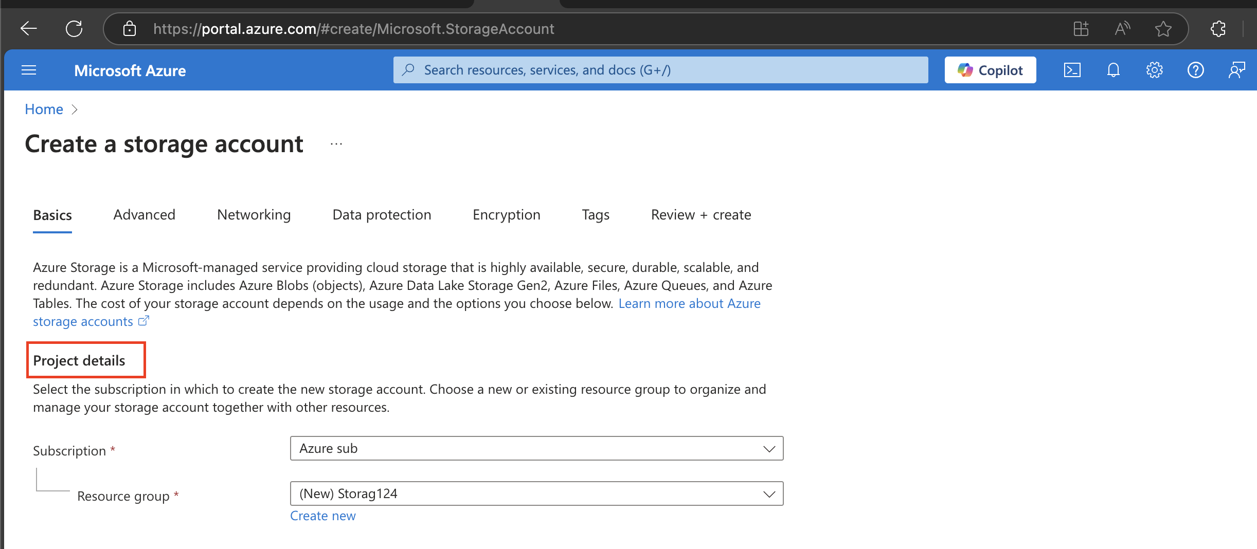Click the Microsoft Azure logo text

pos(130,70)
